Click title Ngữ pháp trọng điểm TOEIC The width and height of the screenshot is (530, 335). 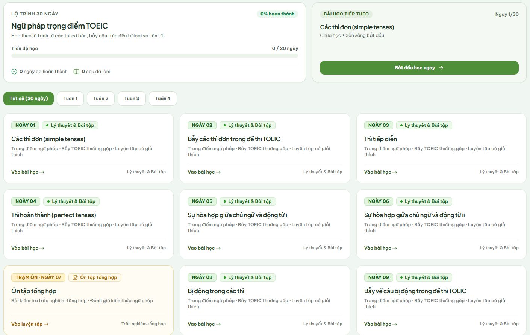59,26
